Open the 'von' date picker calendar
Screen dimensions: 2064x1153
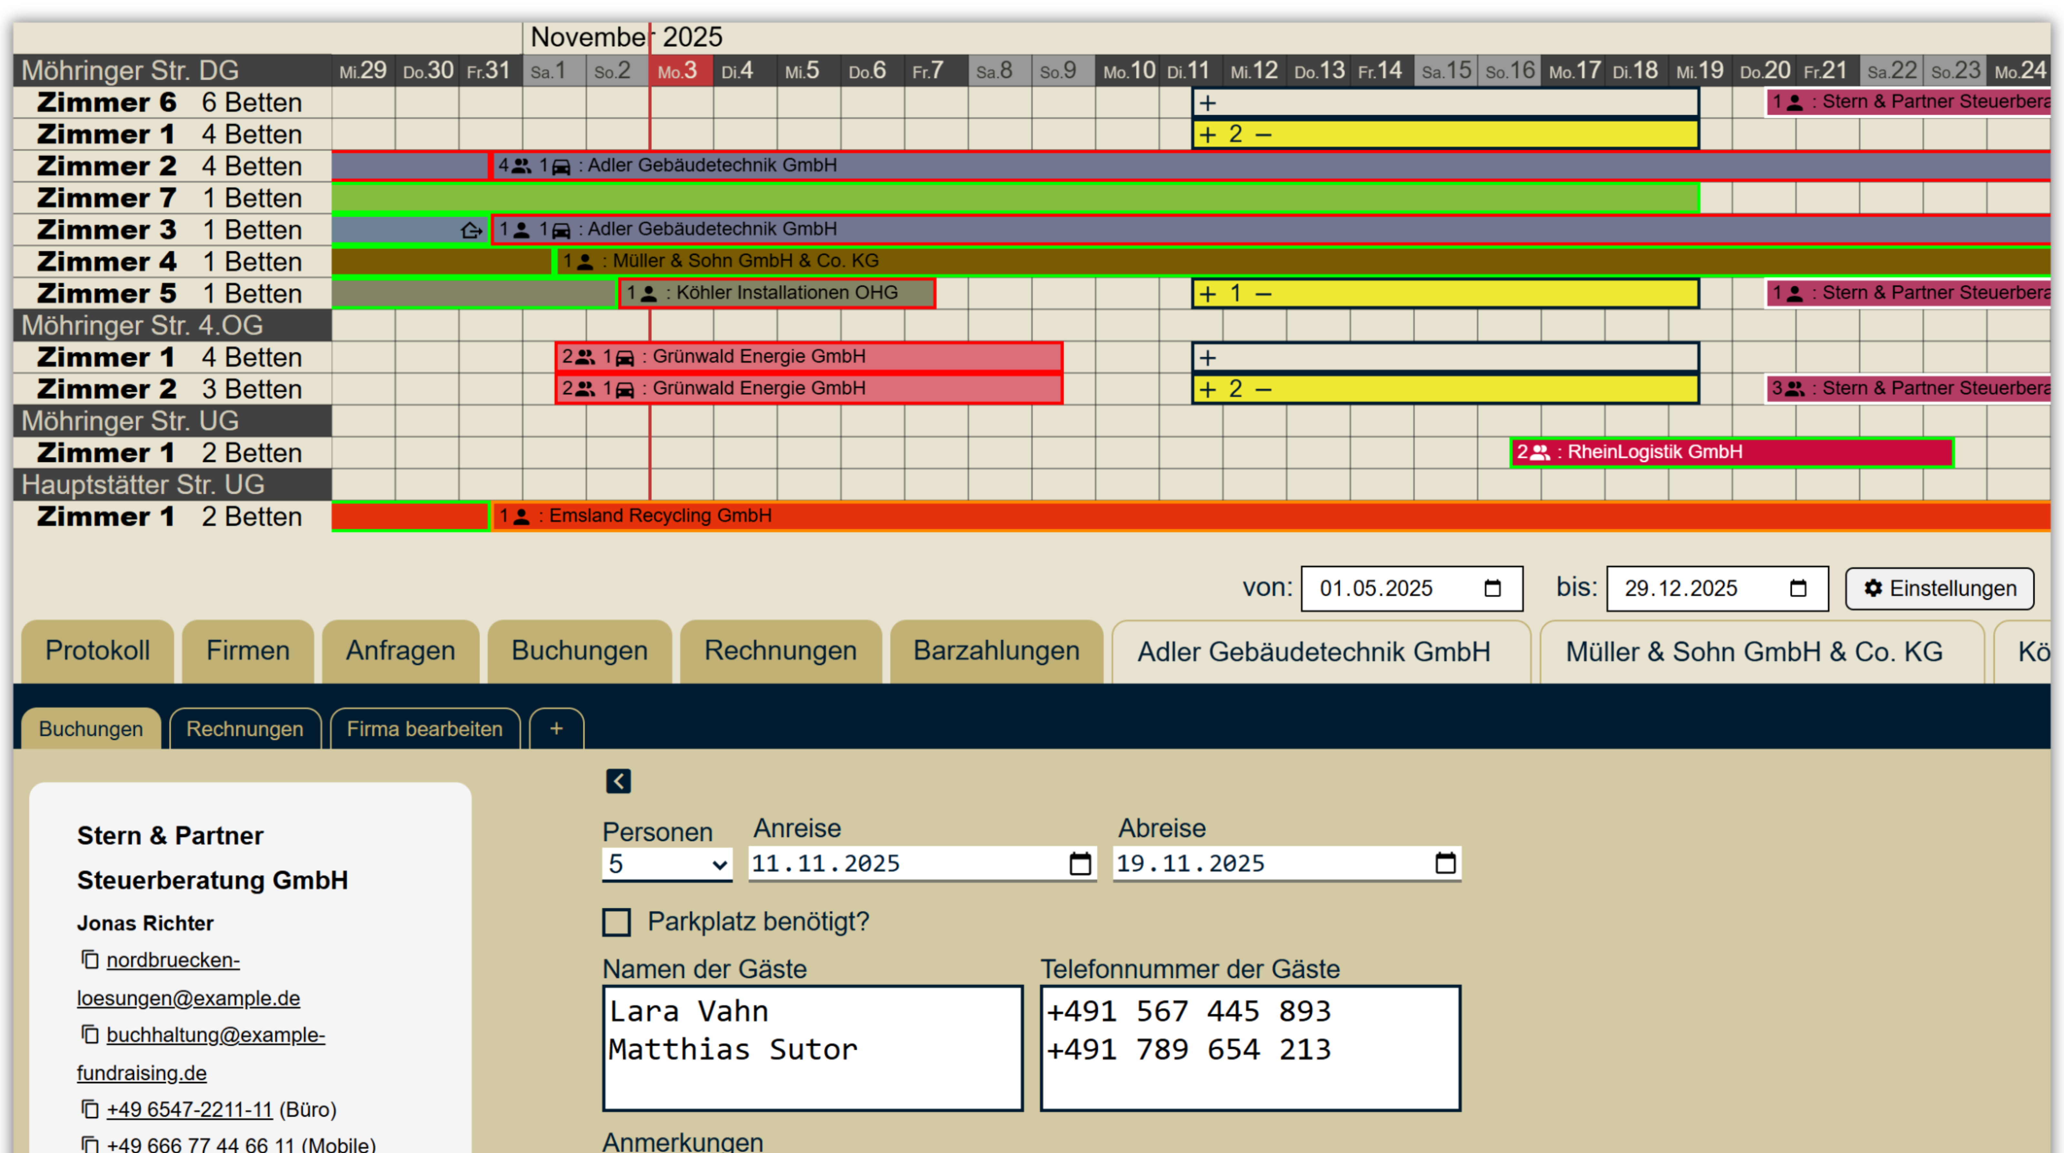[1492, 588]
